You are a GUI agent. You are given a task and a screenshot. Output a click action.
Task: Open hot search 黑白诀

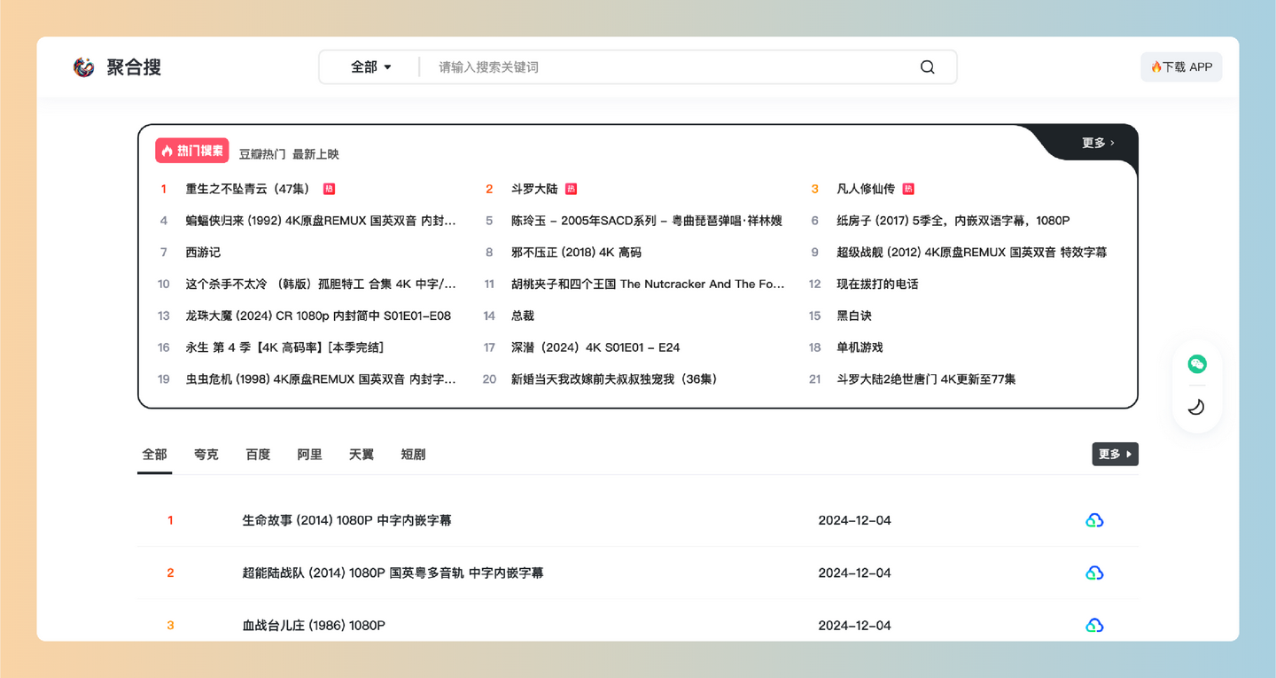pos(854,316)
